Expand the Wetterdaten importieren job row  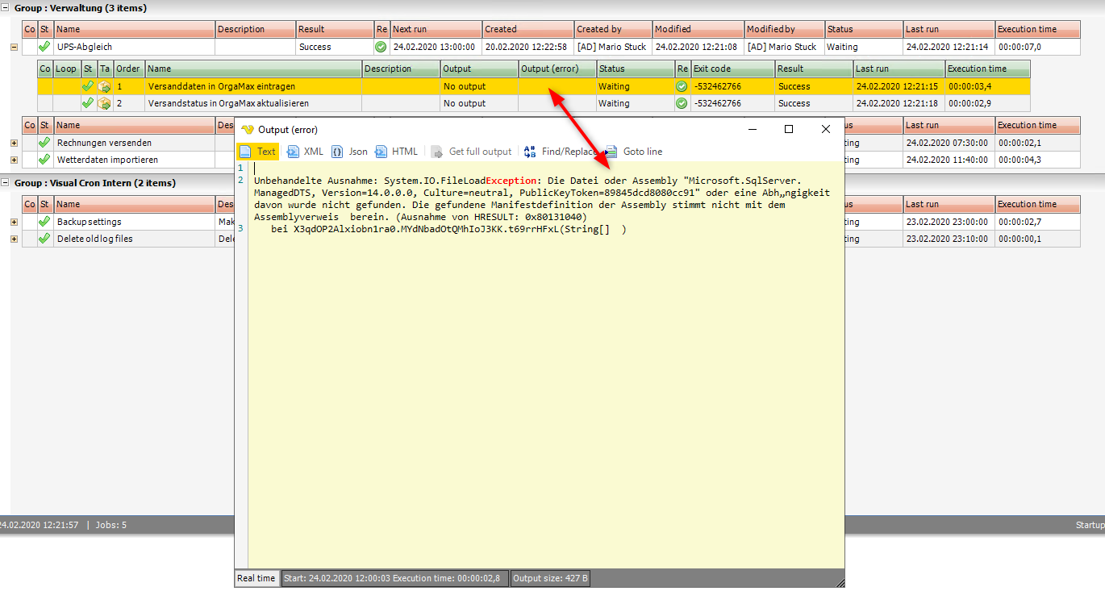tap(14, 160)
